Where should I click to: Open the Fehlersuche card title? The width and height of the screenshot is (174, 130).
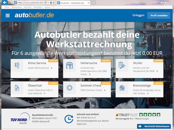pyautogui.click(x=89, y=63)
